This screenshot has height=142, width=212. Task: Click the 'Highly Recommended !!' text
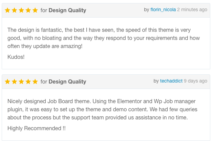coord(37,128)
